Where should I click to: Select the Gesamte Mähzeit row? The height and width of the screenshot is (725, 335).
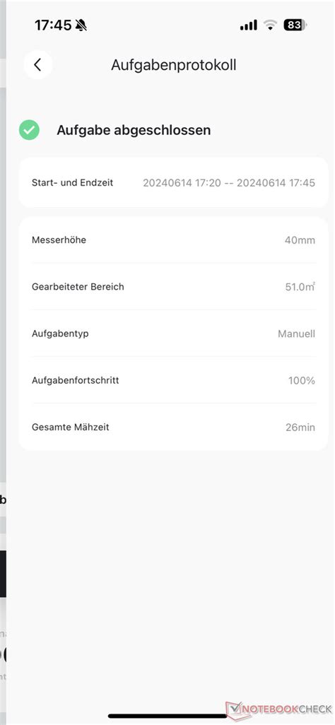coord(174,428)
